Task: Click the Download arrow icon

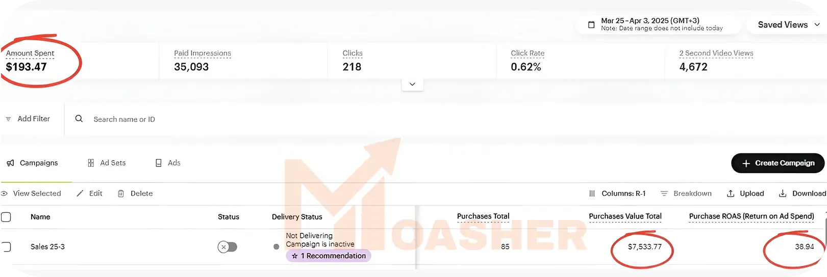Action: click(783, 193)
